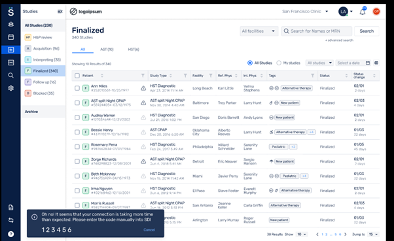Open the advanced search link
The height and width of the screenshot is (241, 394).
coord(339,40)
